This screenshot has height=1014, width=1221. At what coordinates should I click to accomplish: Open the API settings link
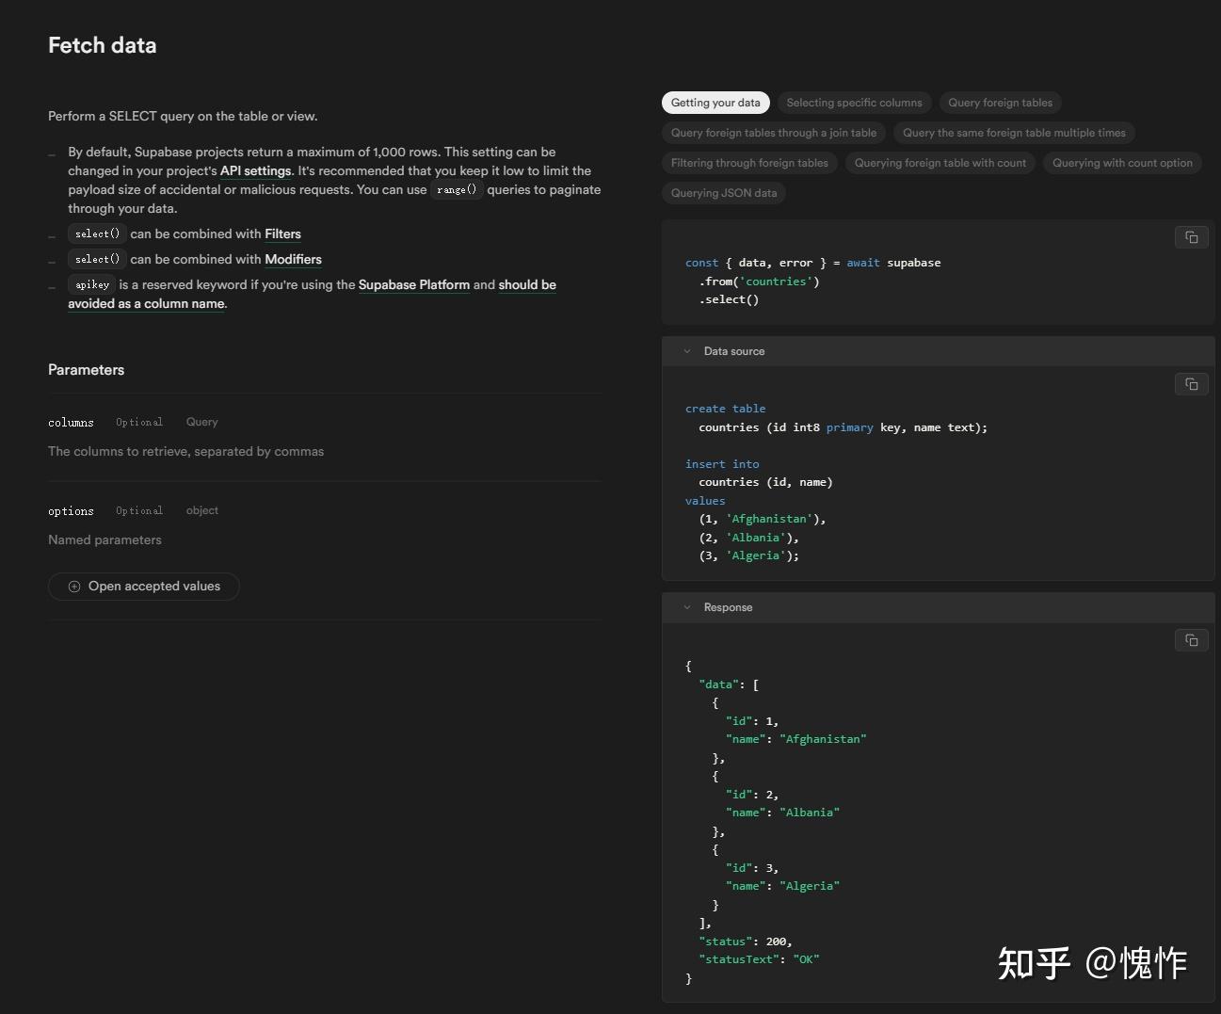pyautogui.click(x=255, y=171)
